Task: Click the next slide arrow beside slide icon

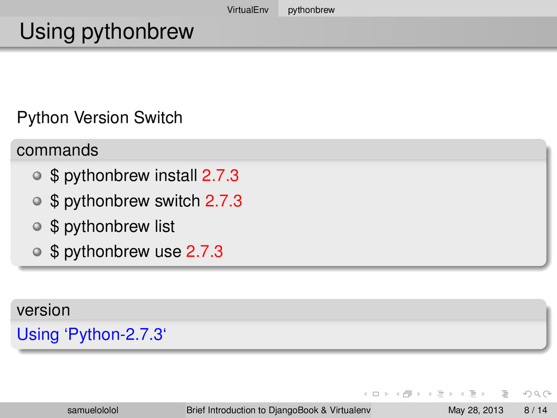Action: 386,394
